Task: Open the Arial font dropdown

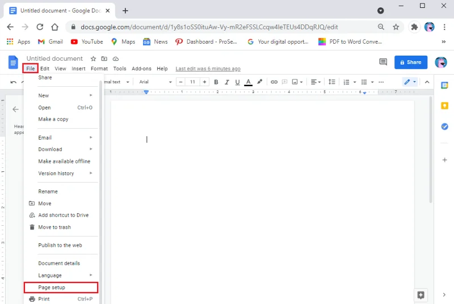Action: 155,82
